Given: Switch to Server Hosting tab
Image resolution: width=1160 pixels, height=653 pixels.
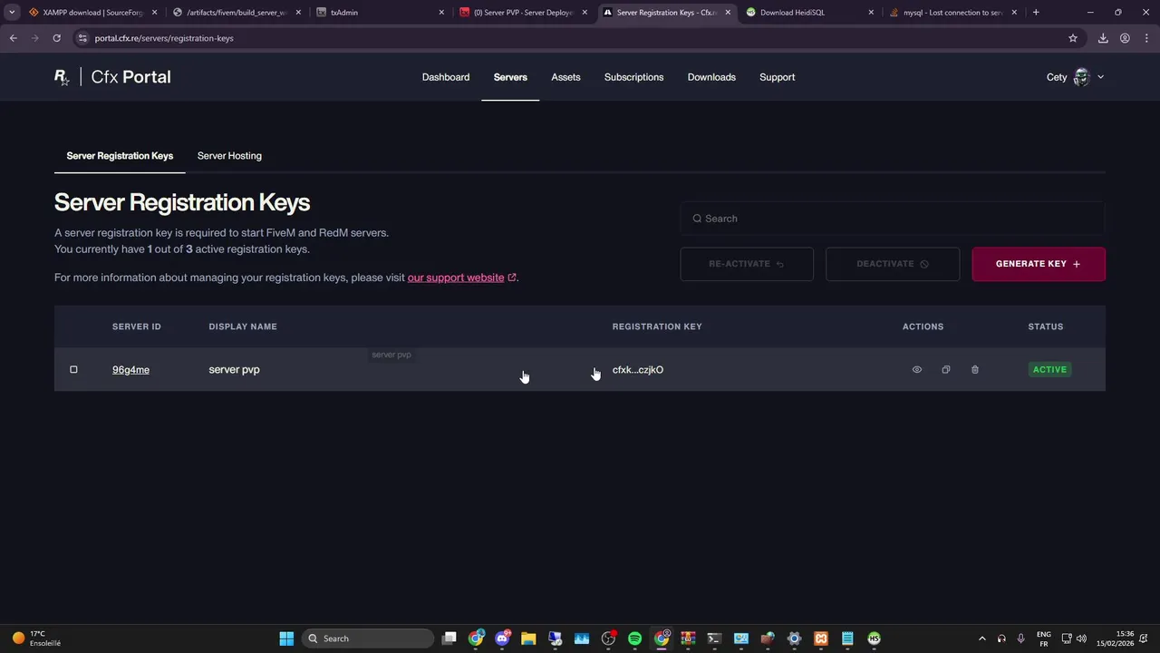Looking at the screenshot, I should [x=229, y=156].
